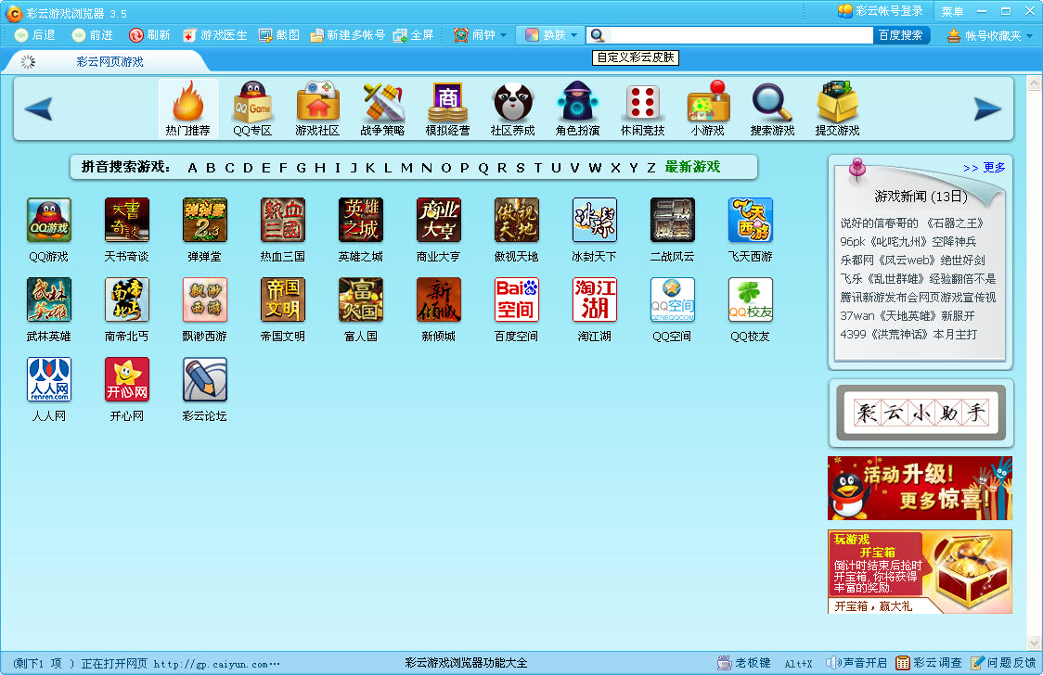Launch the 商业大亨 game icon
This screenshot has height=675, width=1043.
coord(438,220)
